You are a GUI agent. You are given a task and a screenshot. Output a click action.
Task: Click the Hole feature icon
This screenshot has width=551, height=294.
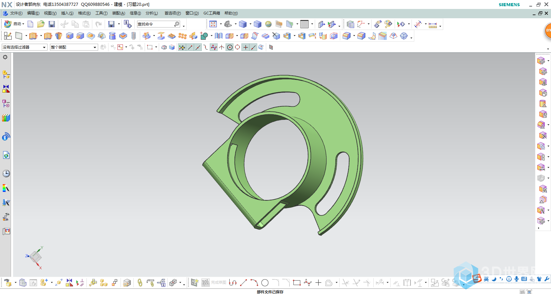(70, 36)
